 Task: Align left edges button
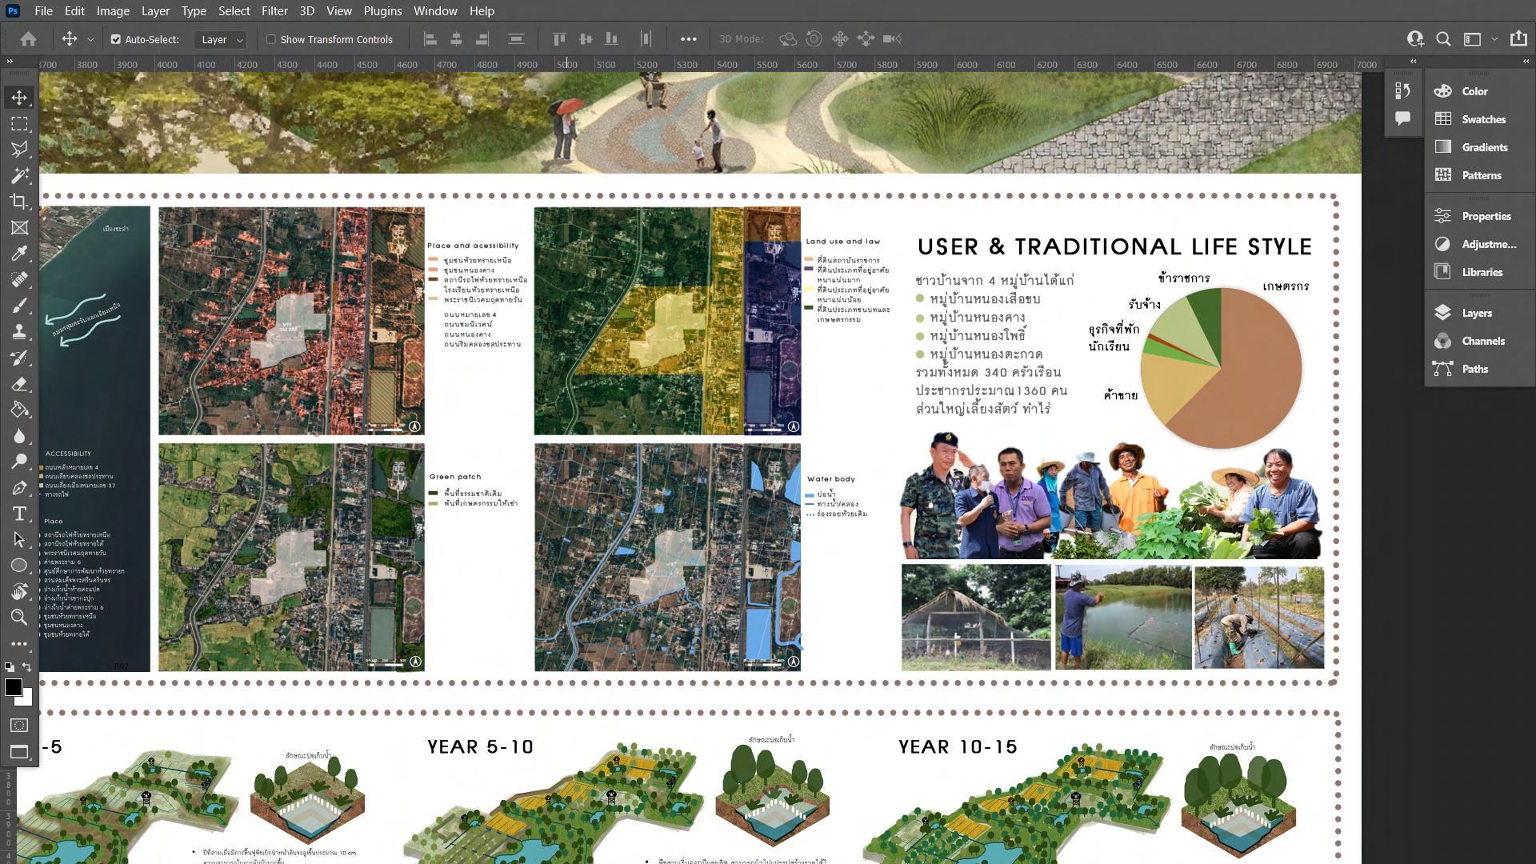pos(430,39)
